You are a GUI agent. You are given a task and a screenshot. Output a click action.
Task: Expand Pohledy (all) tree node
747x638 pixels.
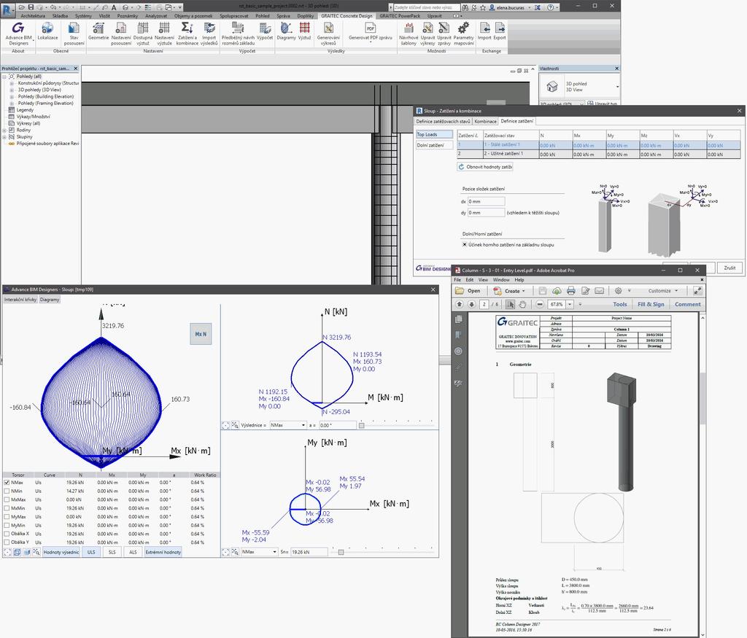[x=4, y=76]
